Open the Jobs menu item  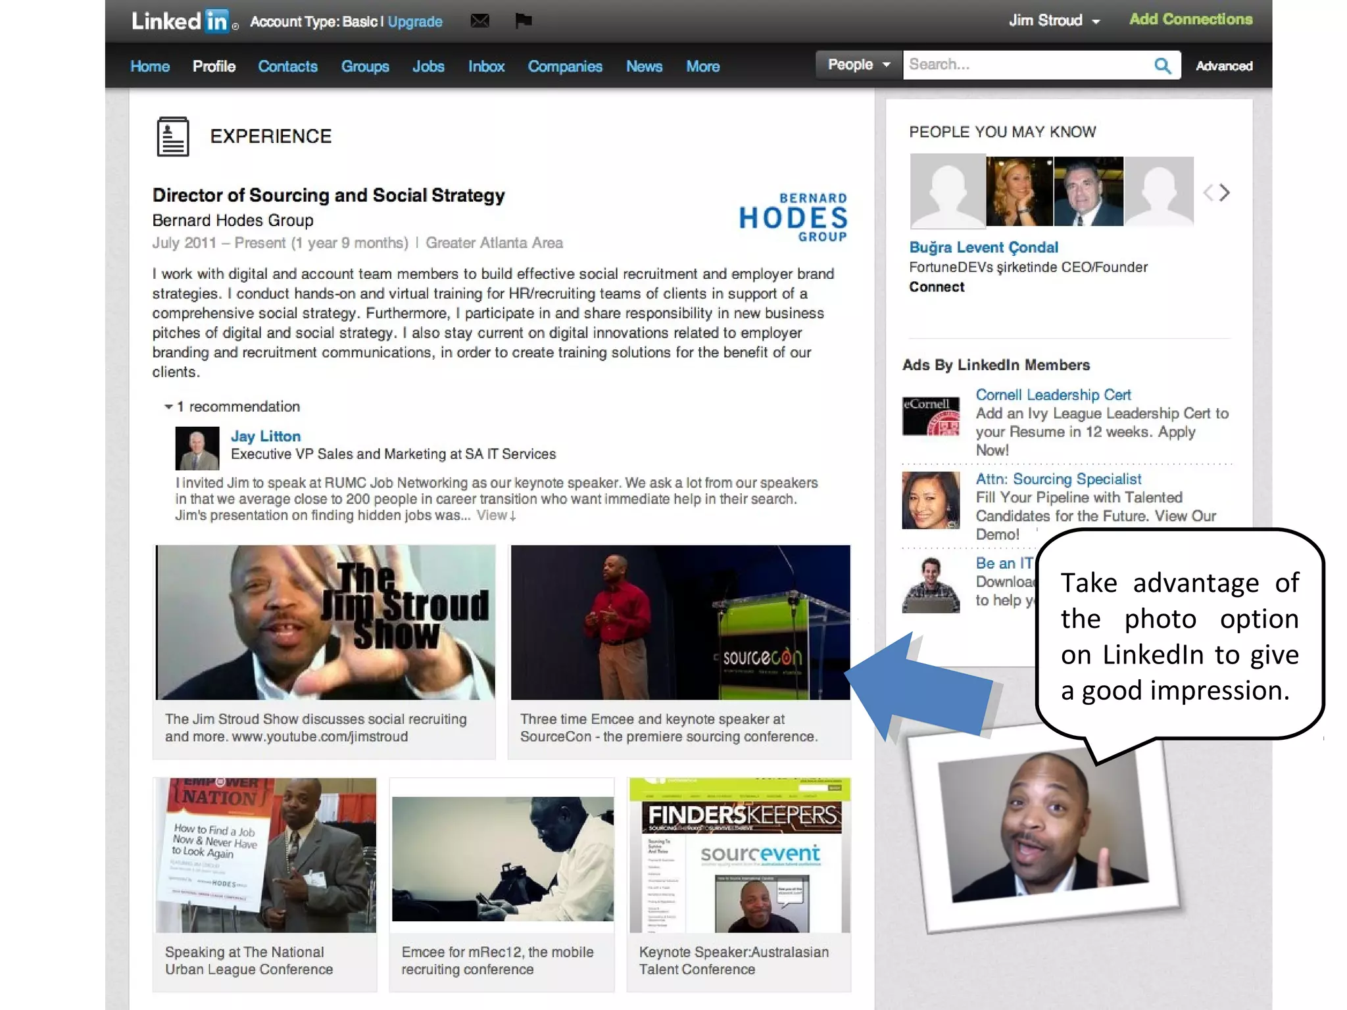(x=428, y=66)
